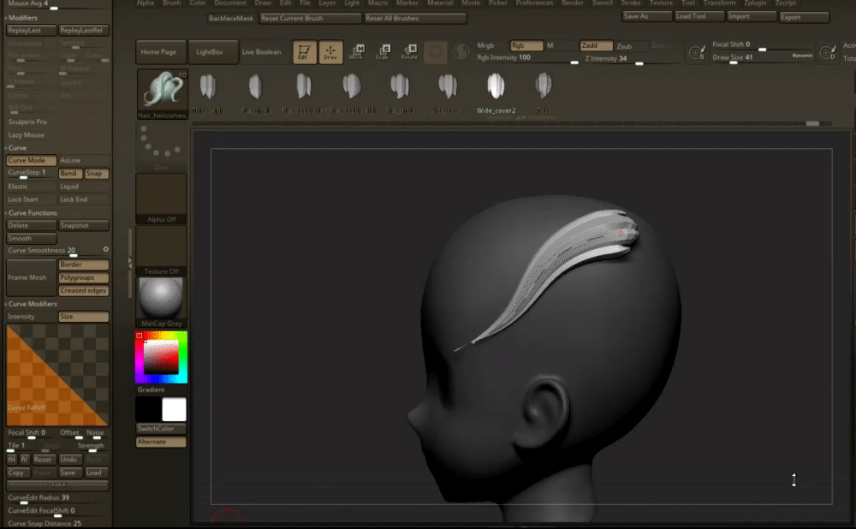Expand the Sculptris Pro section
Screen dimensions: 856x529
click(27, 122)
